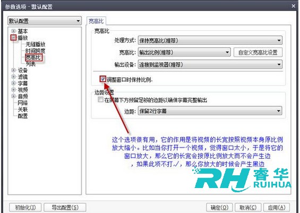
Task: Open 自定义宽高比设置 dialog
Action: pyautogui.click(x=258, y=52)
